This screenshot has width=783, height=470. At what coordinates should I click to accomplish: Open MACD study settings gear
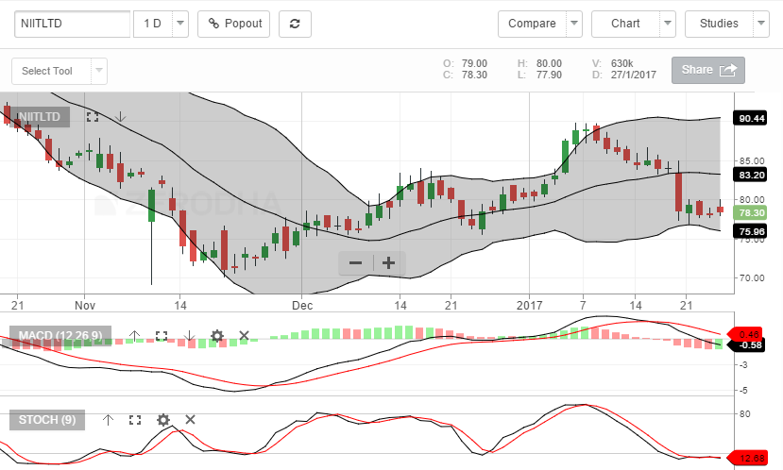216,335
